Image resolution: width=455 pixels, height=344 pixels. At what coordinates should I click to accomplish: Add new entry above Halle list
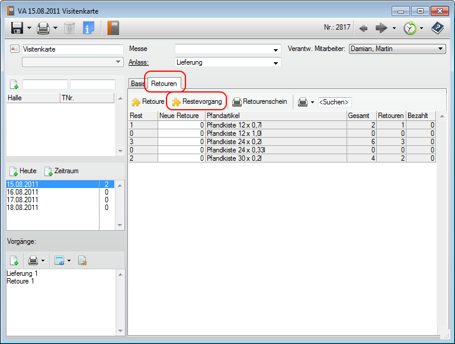point(14,85)
